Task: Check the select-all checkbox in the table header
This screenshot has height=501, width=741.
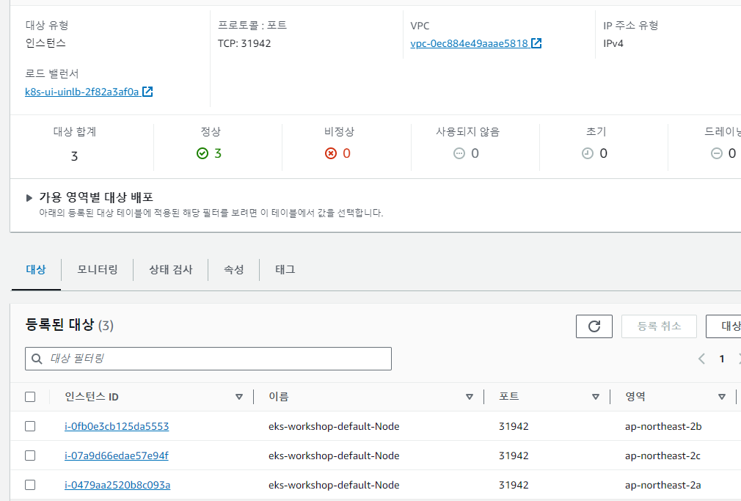Action: click(30, 396)
